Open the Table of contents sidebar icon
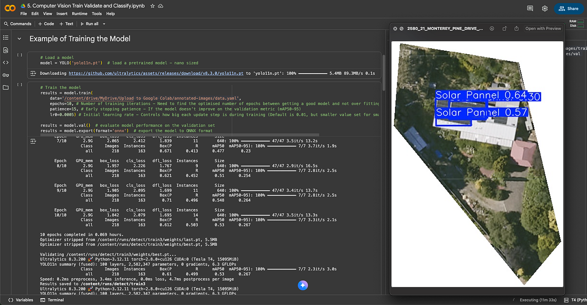587x305 pixels. point(5,38)
